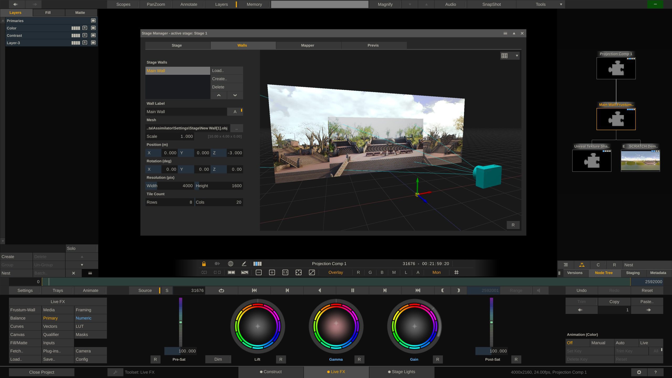Expand the Group options dropdown arrow
Screen dimensions: 672x378
tap(81, 265)
